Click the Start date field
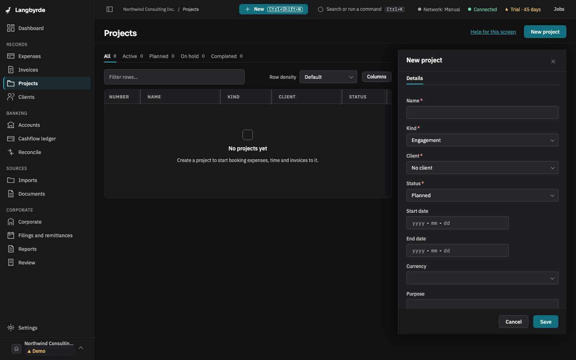 click(458, 223)
